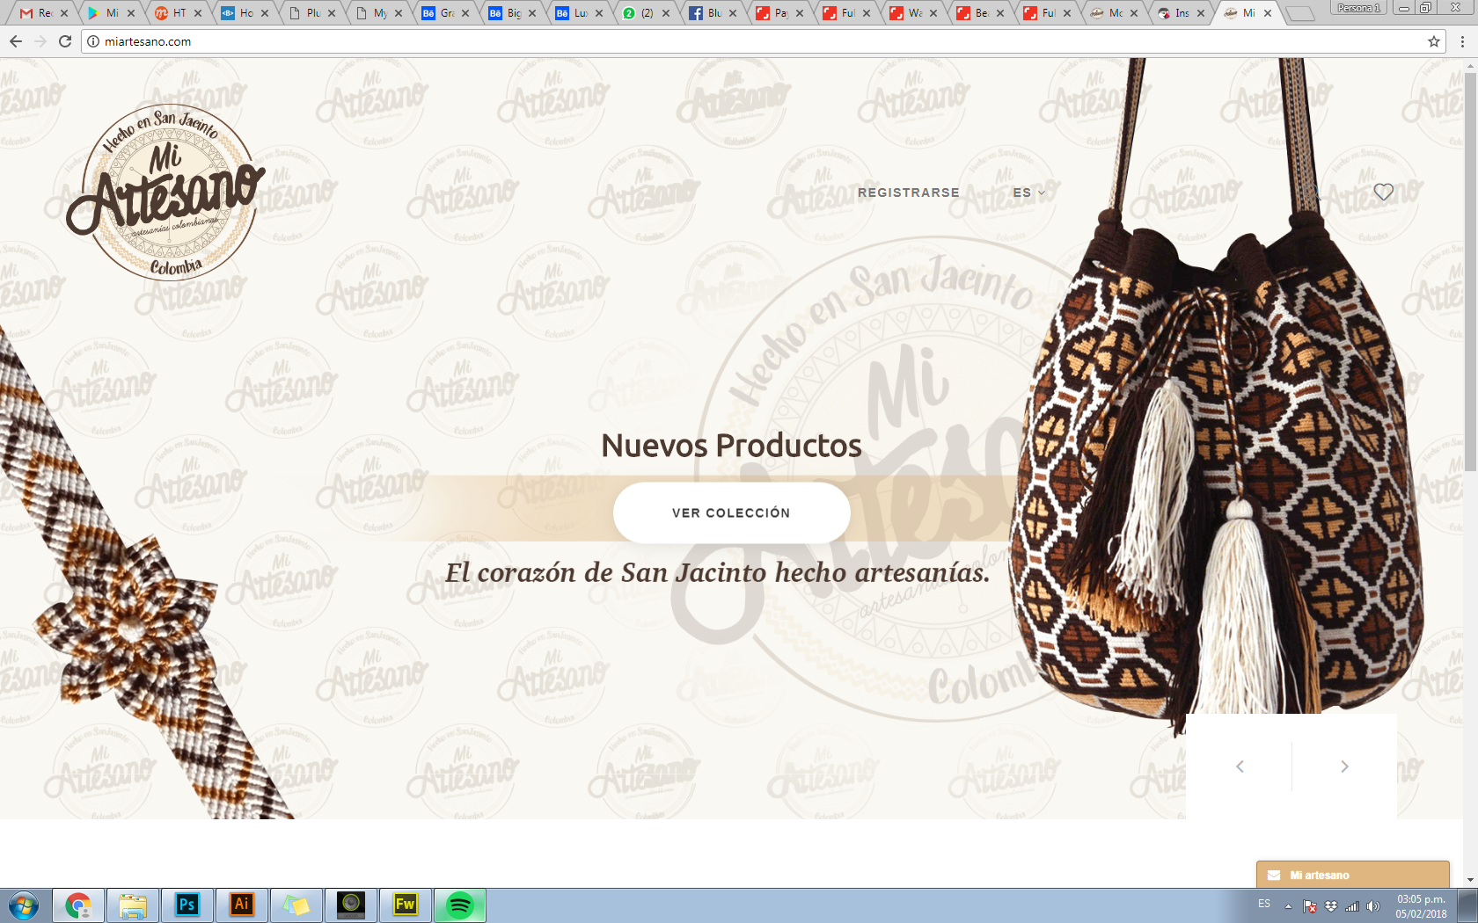Image resolution: width=1478 pixels, height=923 pixels.
Task: Switch to the Facebook tab
Action: (x=711, y=13)
